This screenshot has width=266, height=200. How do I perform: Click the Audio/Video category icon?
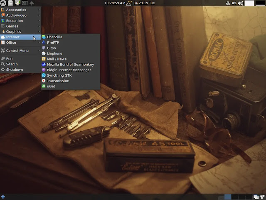pos(3,15)
